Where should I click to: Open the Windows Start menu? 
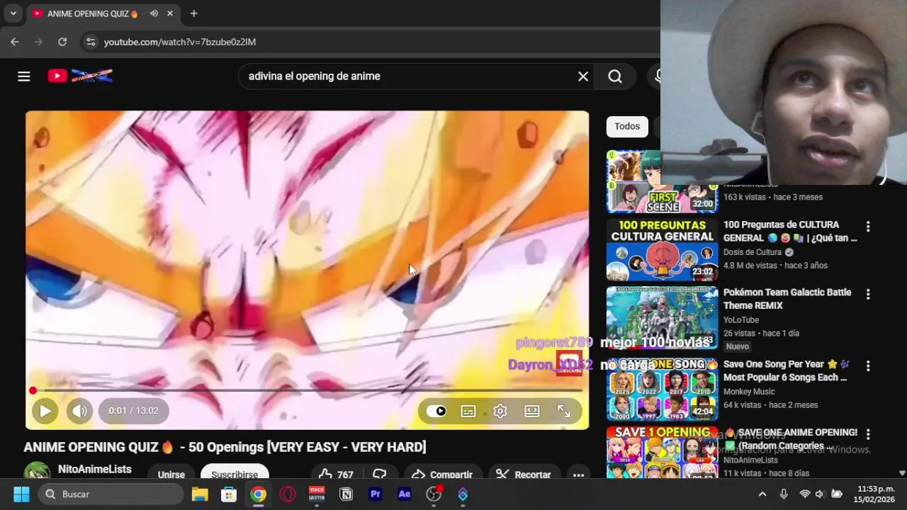pyautogui.click(x=21, y=494)
